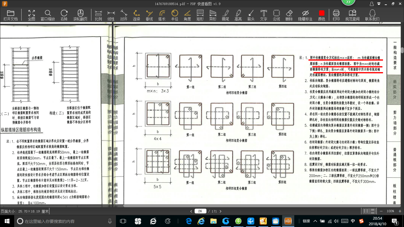This screenshot has height=227, width=404.
Task: Switch to continuous single-page view layout
Action: pyautogui.click(x=372, y=211)
